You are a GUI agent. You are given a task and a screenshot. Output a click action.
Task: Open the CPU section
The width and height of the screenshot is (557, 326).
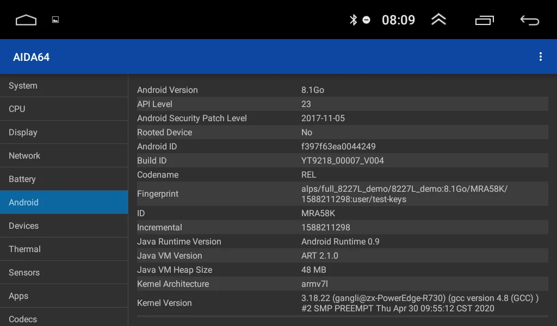pyautogui.click(x=64, y=109)
